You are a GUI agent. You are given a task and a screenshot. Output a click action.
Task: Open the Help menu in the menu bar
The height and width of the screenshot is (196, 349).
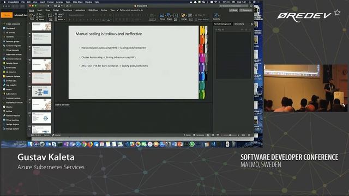tap(97, 2)
